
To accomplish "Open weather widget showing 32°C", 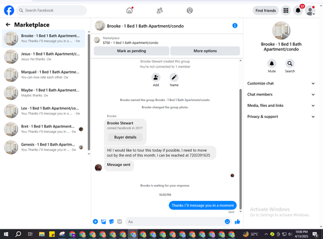I will click(251, 234).
